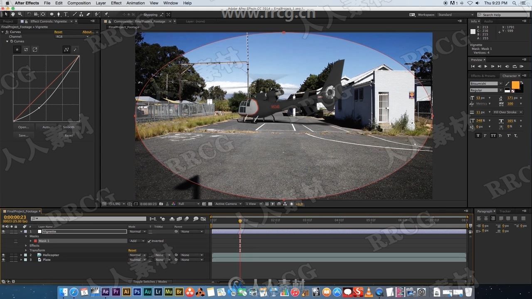Toggle mask and shape path visibility
The image size is (532, 299).
click(135, 204)
